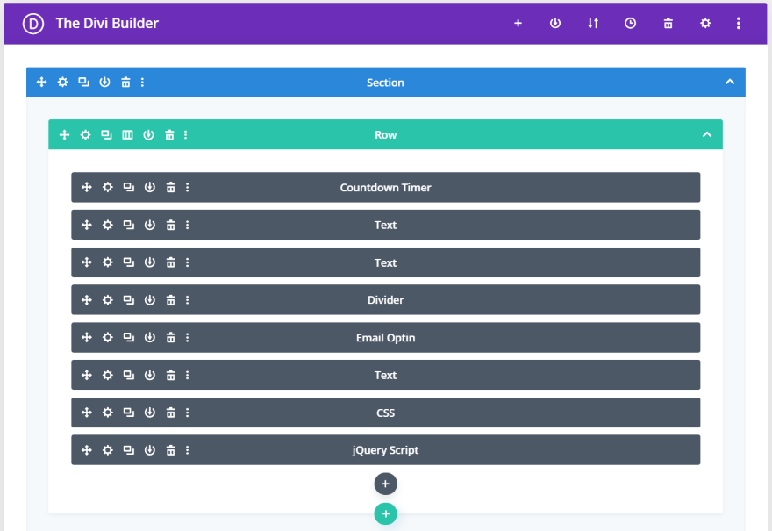The image size is (772, 531).
Task: Click Divider module move handle
Action: (87, 300)
